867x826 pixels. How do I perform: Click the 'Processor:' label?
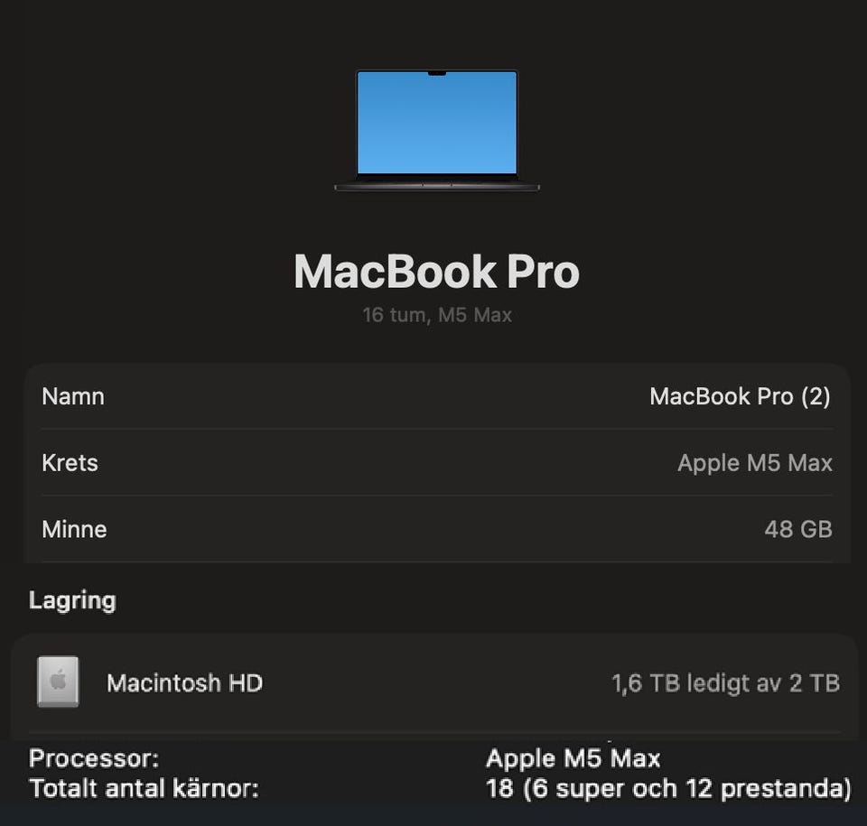tap(94, 758)
